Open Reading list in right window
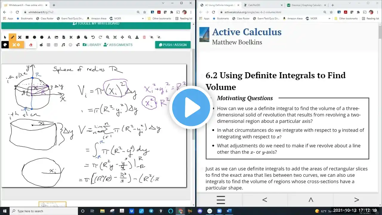Image resolution: width=382 pixels, height=215 pixels. click(370, 19)
